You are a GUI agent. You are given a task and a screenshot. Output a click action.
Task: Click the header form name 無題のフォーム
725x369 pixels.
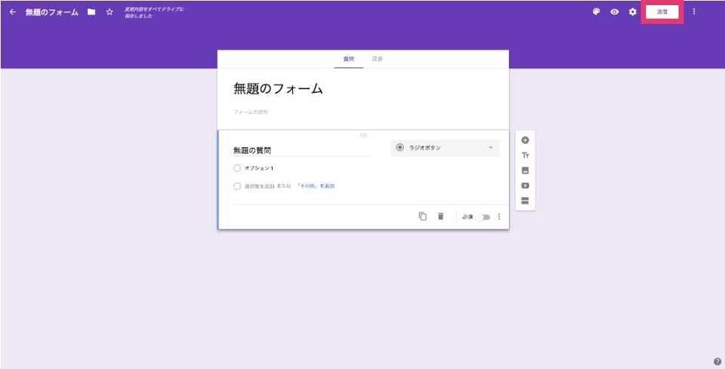[52, 13]
